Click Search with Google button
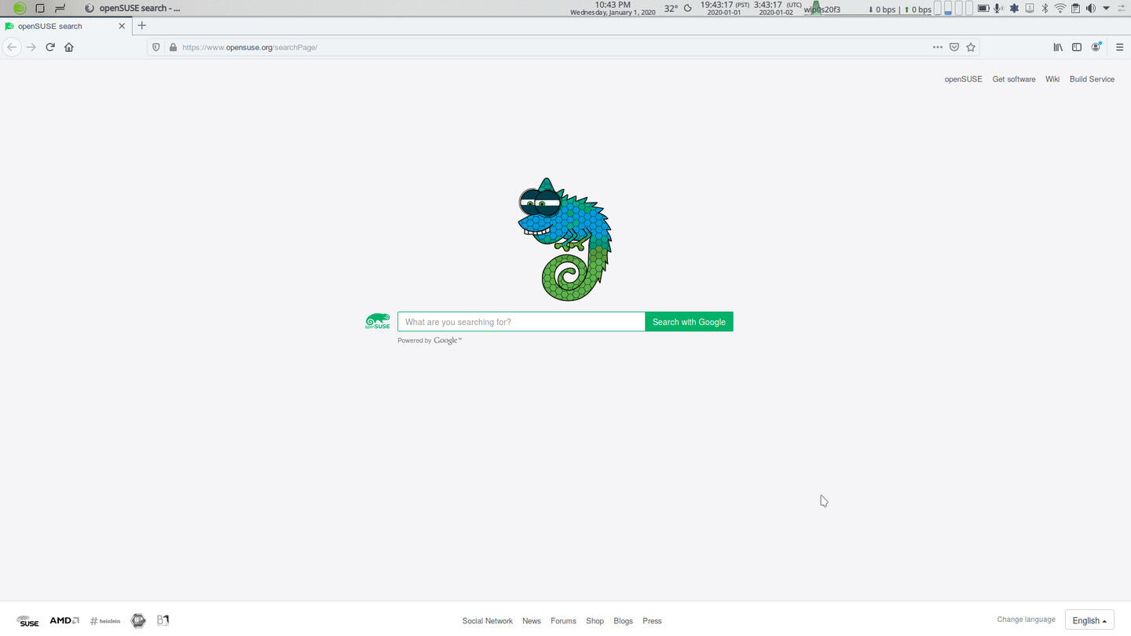The width and height of the screenshot is (1131, 636). coord(689,322)
